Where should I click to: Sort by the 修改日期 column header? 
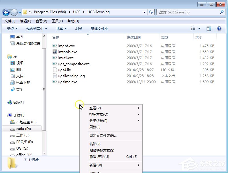point(134,37)
